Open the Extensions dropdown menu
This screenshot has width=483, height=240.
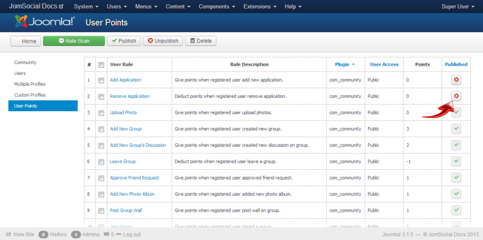coord(260,7)
